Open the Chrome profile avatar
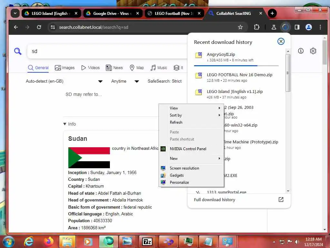330x248 pixels. [308, 27]
